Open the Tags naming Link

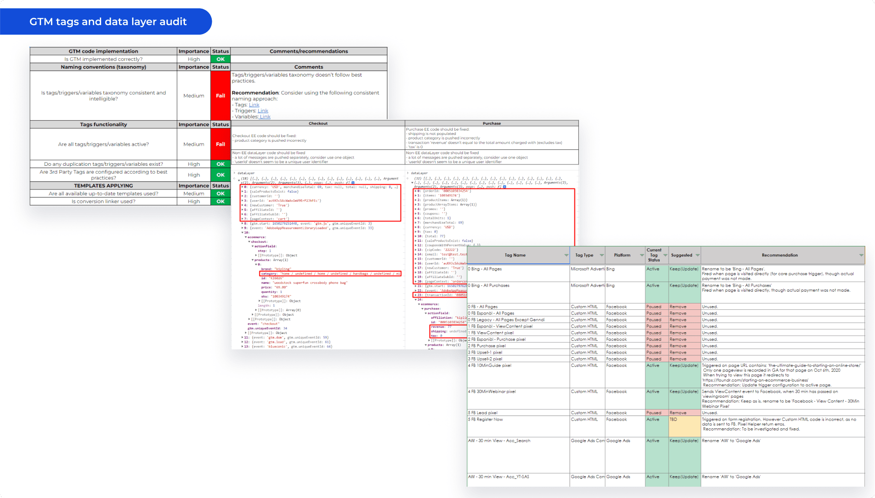(x=254, y=105)
